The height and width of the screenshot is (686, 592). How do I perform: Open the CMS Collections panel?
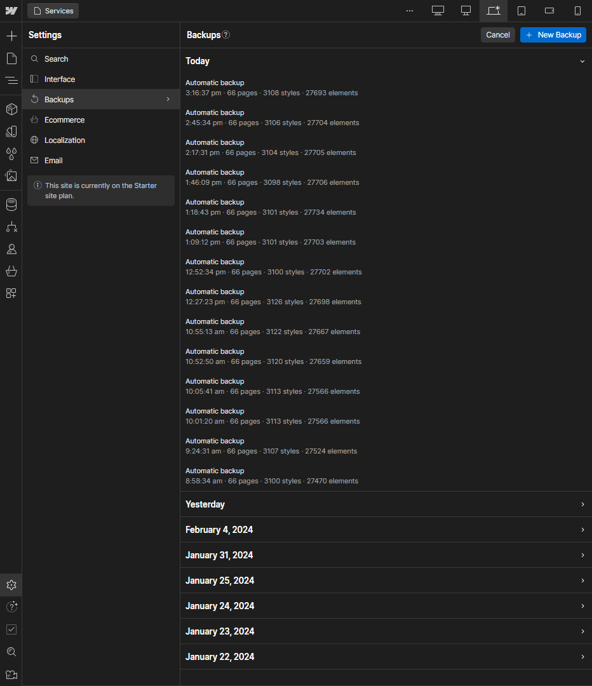tap(11, 205)
